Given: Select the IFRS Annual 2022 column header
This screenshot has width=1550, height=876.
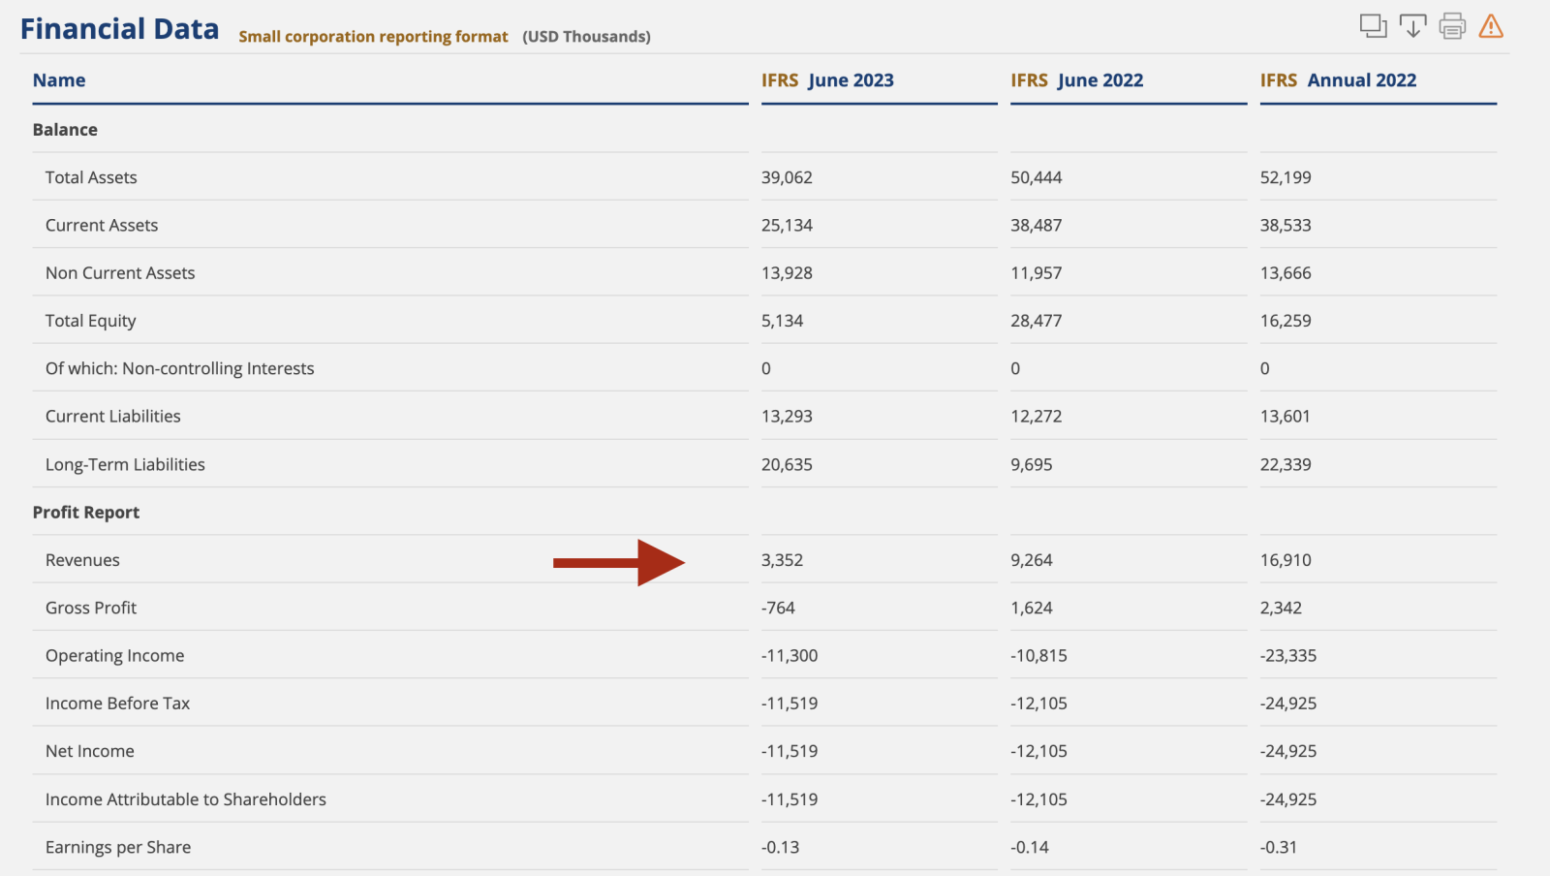Looking at the screenshot, I should point(1338,80).
